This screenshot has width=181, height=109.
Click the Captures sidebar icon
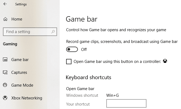pyautogui.click(x=5, y=72)
